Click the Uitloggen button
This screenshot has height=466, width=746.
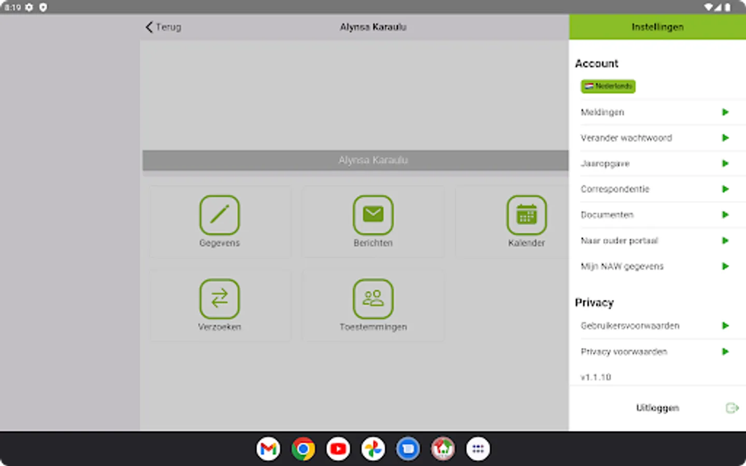657,408
